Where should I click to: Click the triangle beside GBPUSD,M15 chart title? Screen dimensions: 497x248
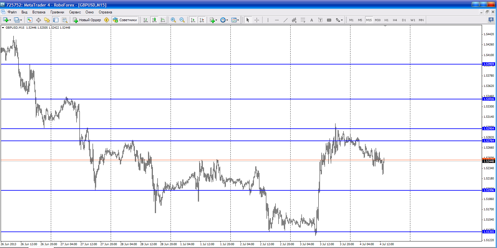3,27
